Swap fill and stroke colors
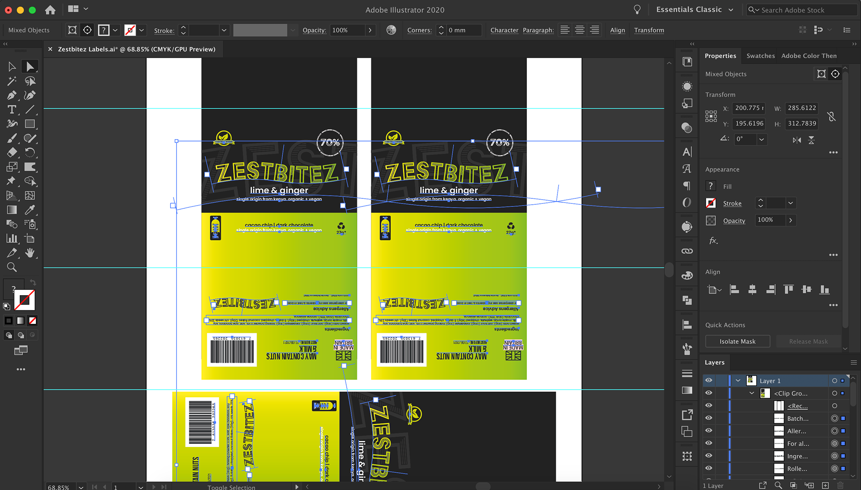Image resolution: width=861 pixels, height=490 pixels. pos(33,283)
